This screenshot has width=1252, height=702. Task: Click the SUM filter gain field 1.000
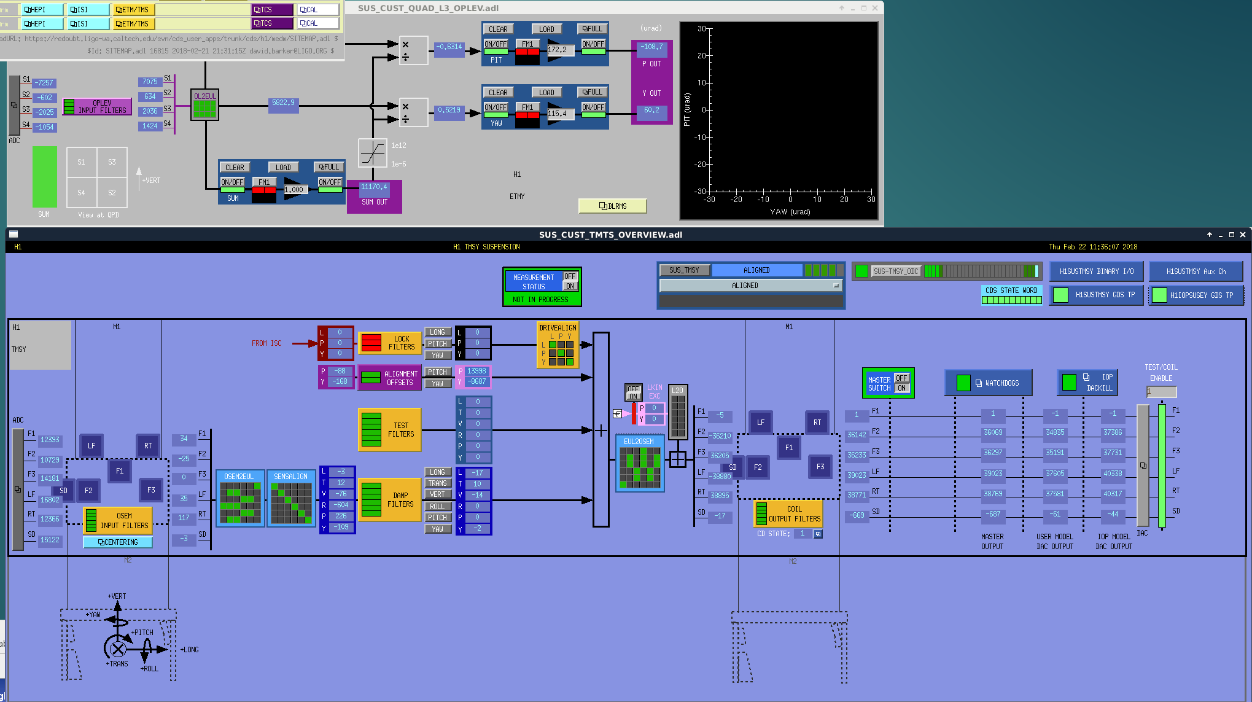click(x=295, y=190)
